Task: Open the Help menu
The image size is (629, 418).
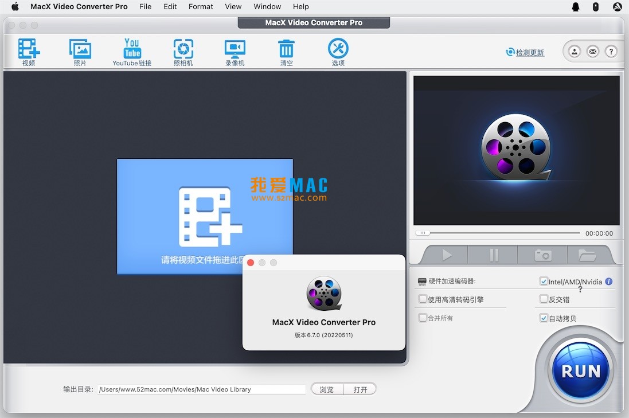Action: tap(300, 6)
